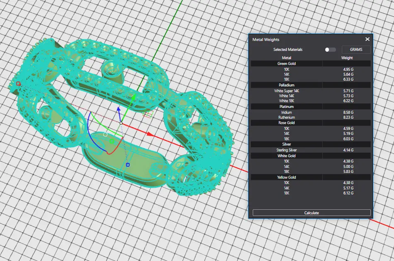Click the White Super 14K row
Image resolution: width=394 pixels, height=261 pixels.
pos(287,91)
